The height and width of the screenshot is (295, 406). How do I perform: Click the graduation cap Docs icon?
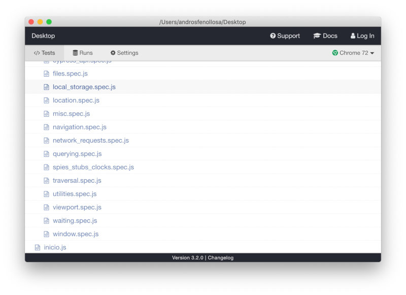click(x=317, y=36)
